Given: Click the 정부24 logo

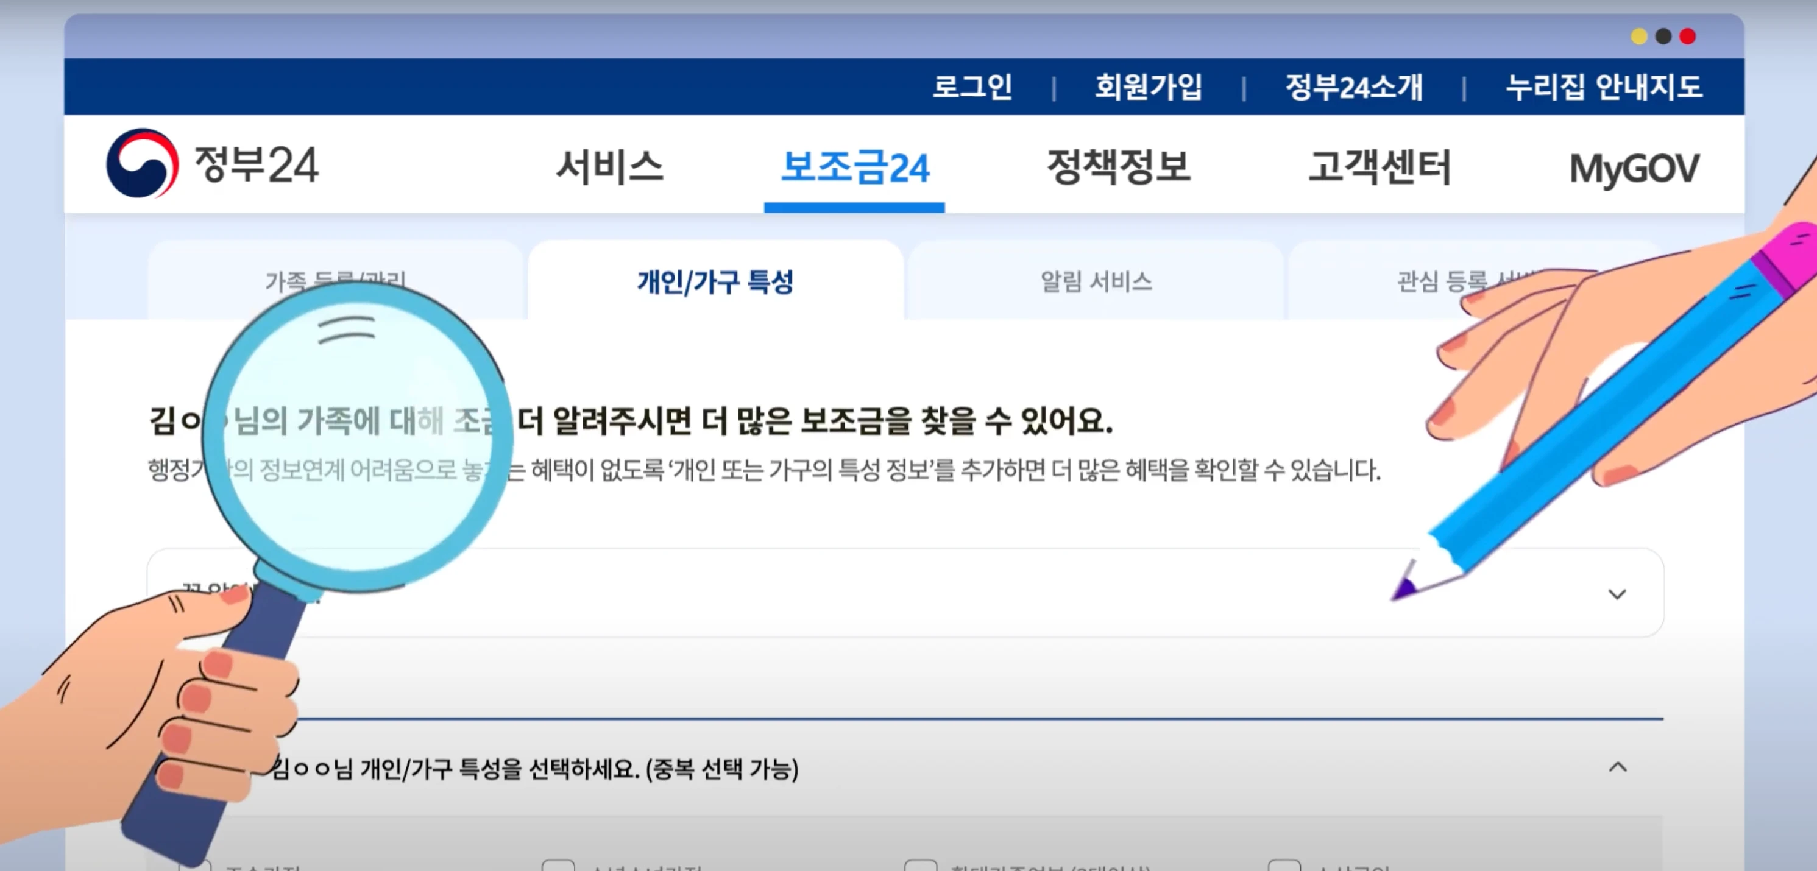Looking at the screenshot, I should tap(212, 164).
